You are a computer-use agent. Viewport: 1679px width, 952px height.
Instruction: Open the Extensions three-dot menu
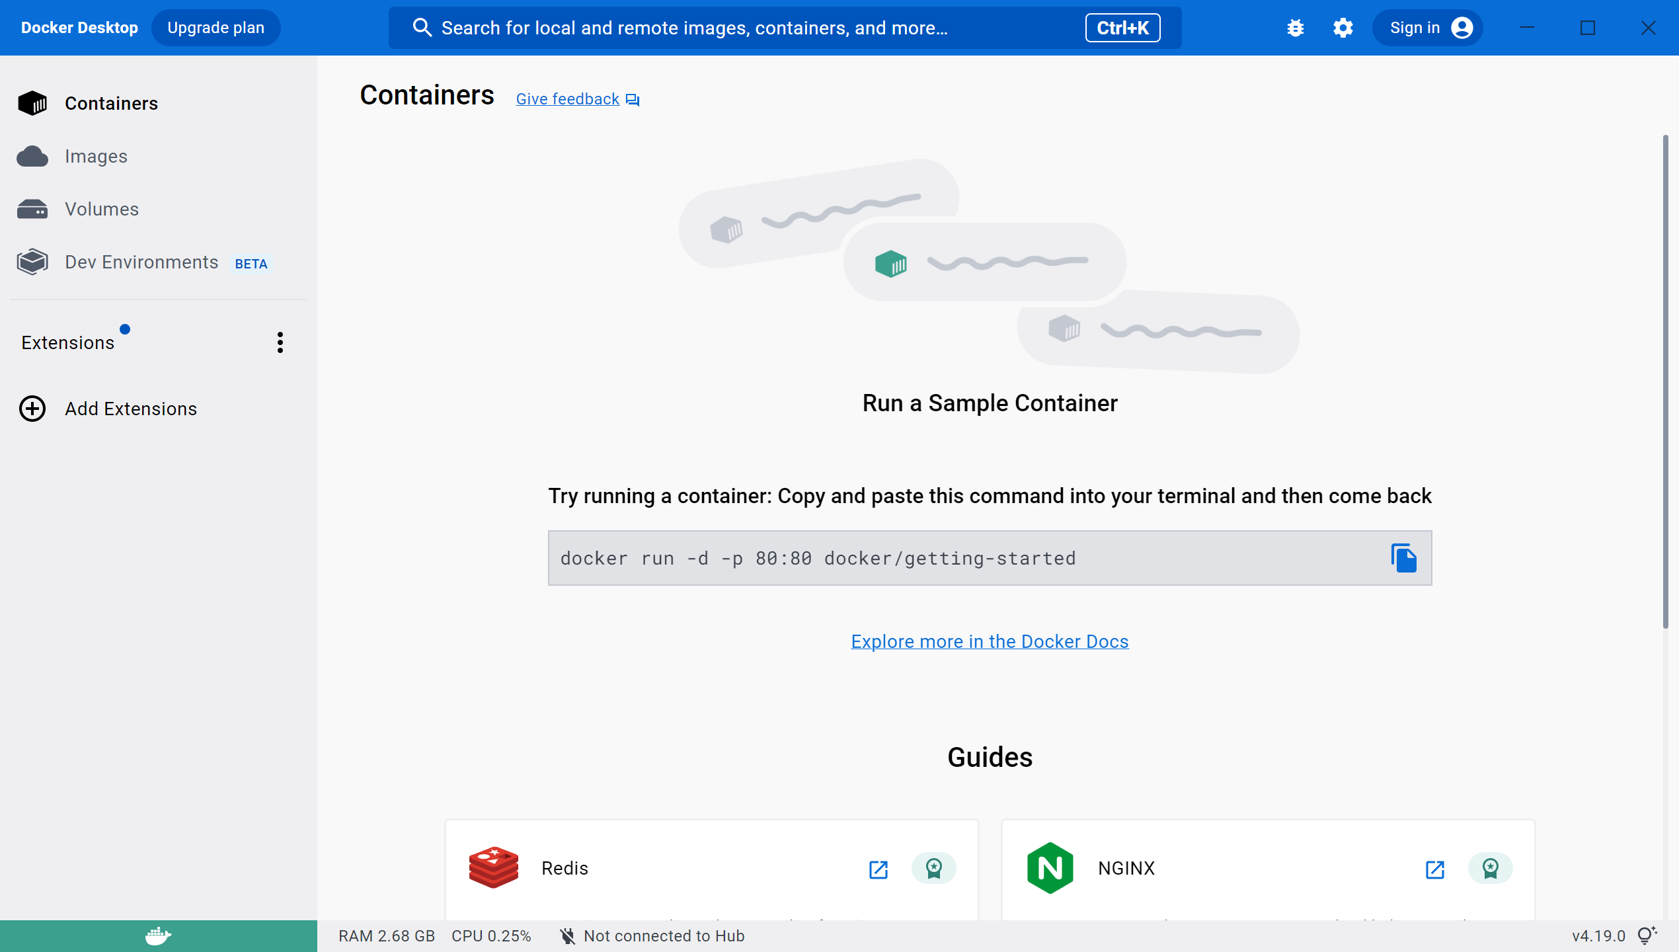click(280, 342)
